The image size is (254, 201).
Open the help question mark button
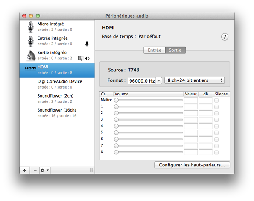pyautogui.click(x=225, y=37)
